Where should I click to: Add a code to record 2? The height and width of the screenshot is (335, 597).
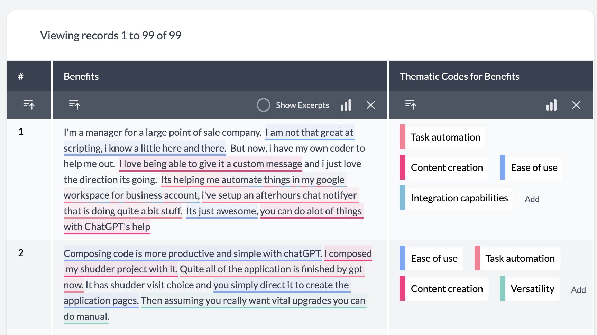coord(578,290)
